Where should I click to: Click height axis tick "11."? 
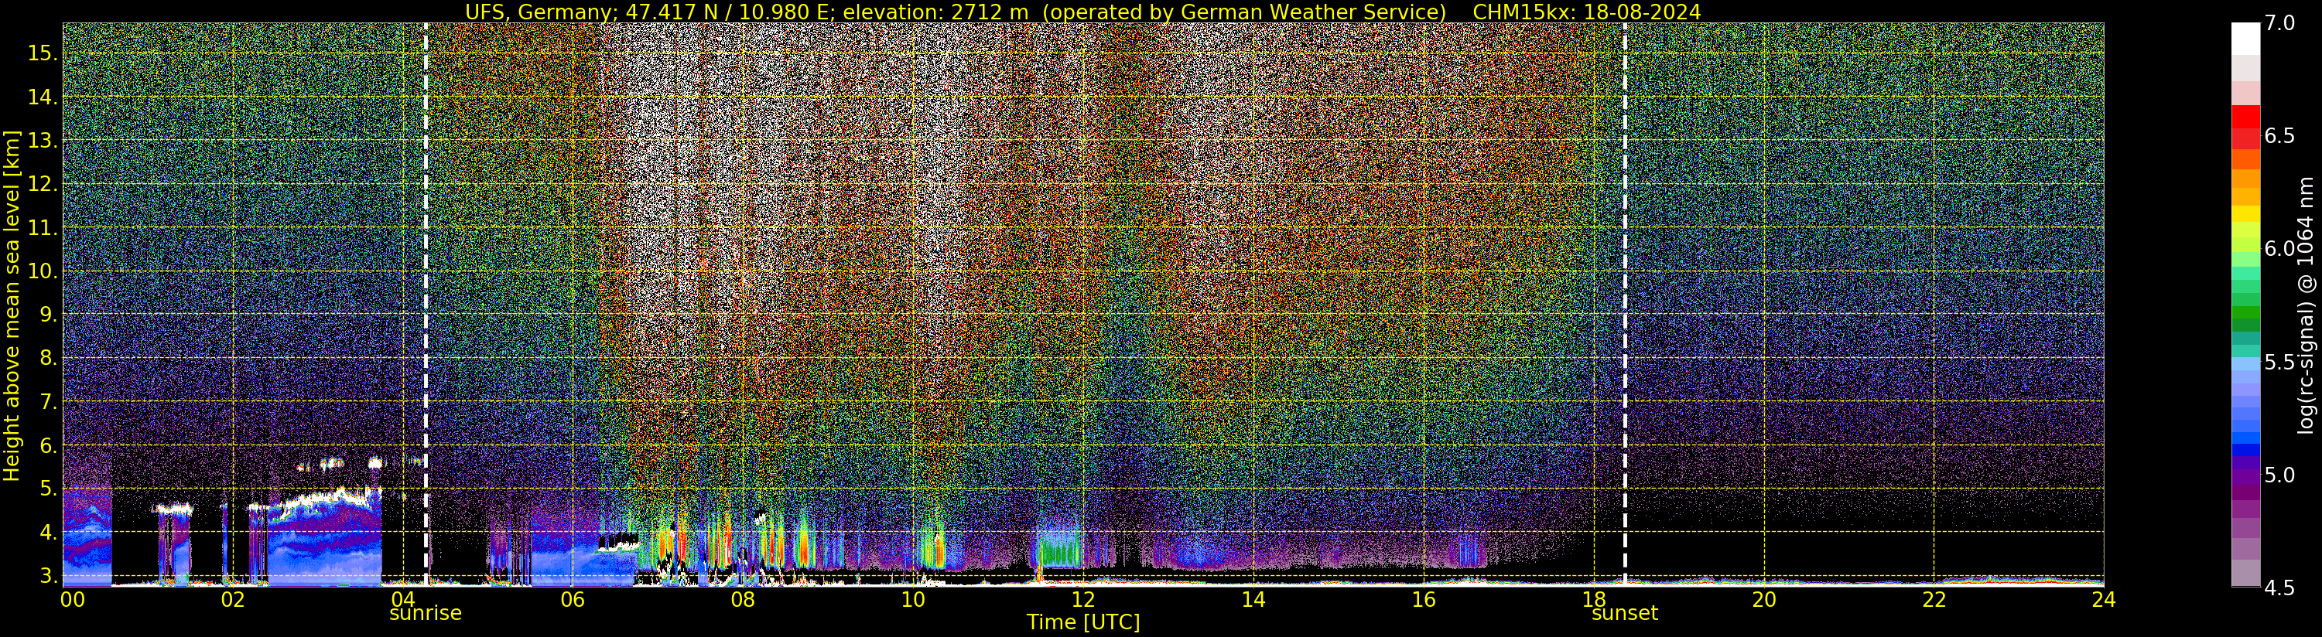click(x=43, y=228)
